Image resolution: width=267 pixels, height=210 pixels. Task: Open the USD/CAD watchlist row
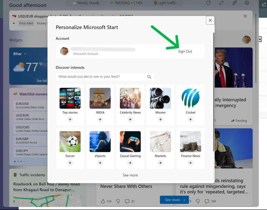click(x=30, y=129)
